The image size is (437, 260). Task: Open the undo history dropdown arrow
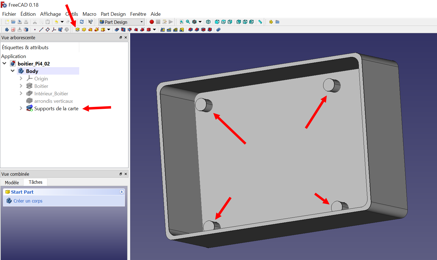(62, 22)
